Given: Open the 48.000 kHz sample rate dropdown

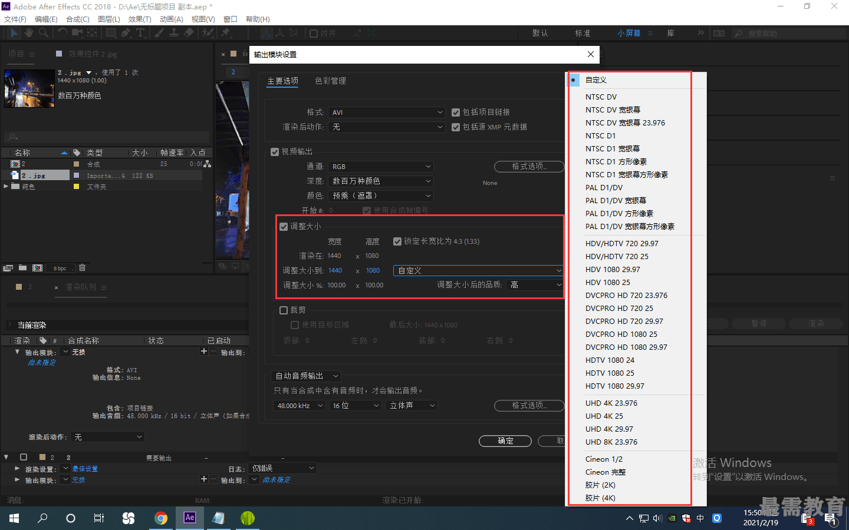Looking at the screenshot, I should (x=300, y=406).
